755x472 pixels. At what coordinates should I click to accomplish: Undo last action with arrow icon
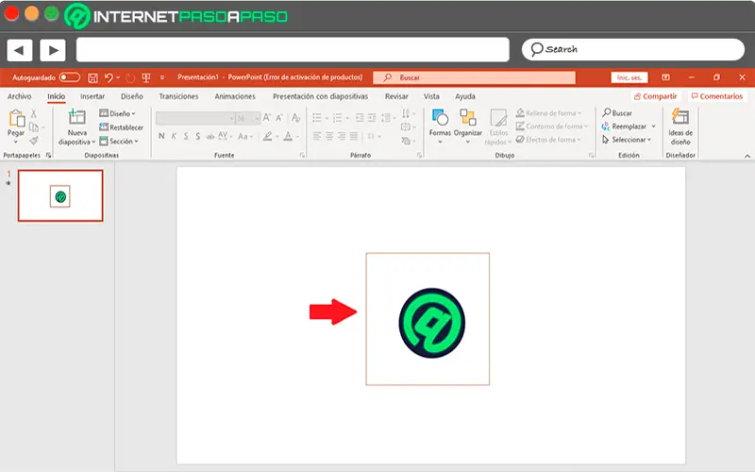109,77
